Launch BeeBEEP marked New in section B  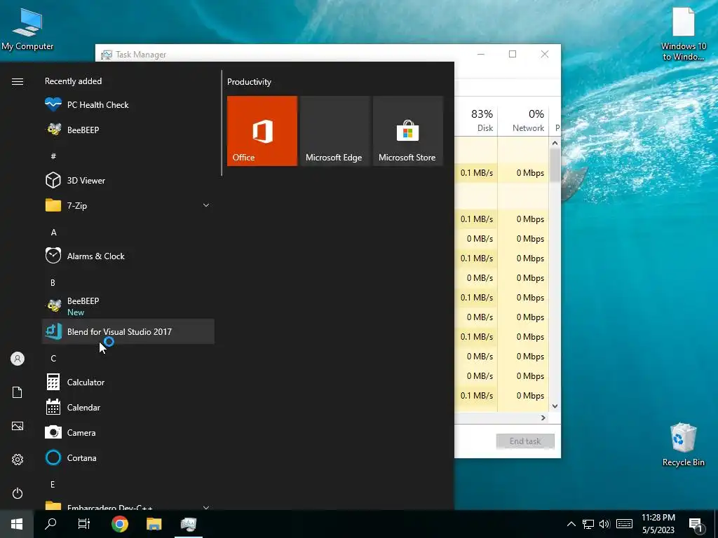tap(128, 306)
